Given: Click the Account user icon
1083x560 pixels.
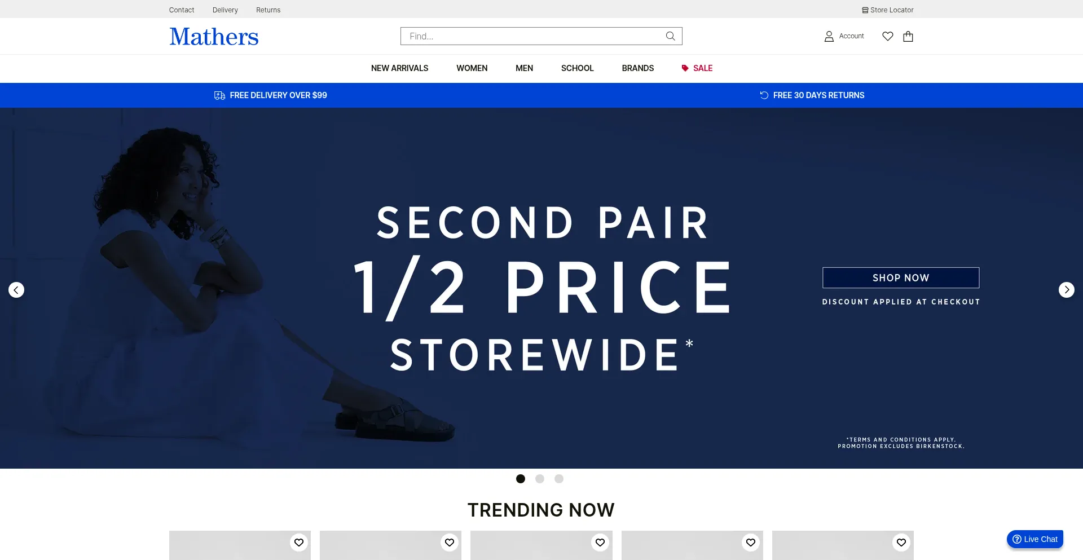Looking at the screenshot, I should click(x=829, y=36).
